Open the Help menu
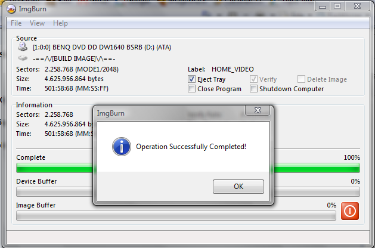This screenshot has height=248, width=375. [x=60, y=23]
